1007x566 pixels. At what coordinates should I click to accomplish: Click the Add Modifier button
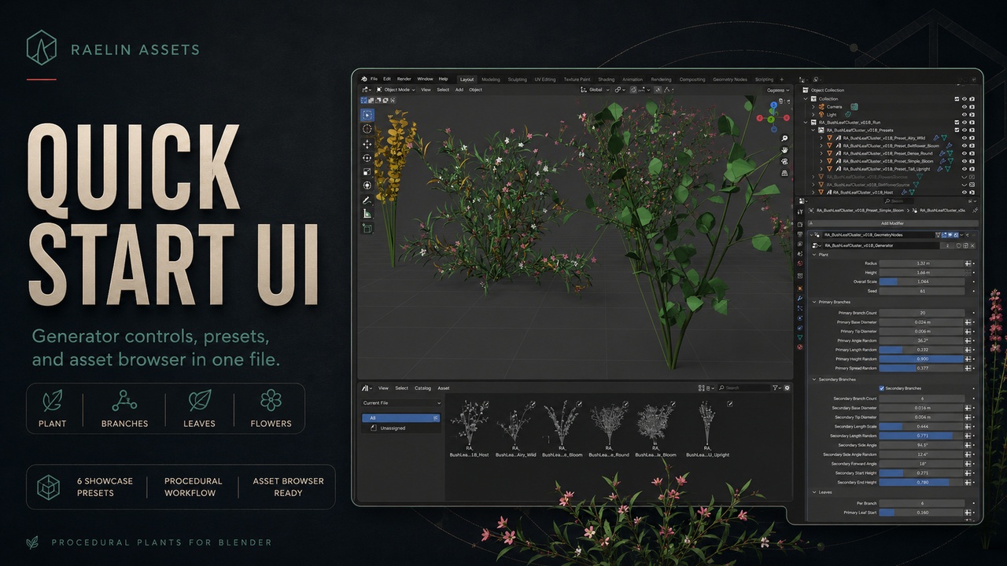click(x=891, y=223)
